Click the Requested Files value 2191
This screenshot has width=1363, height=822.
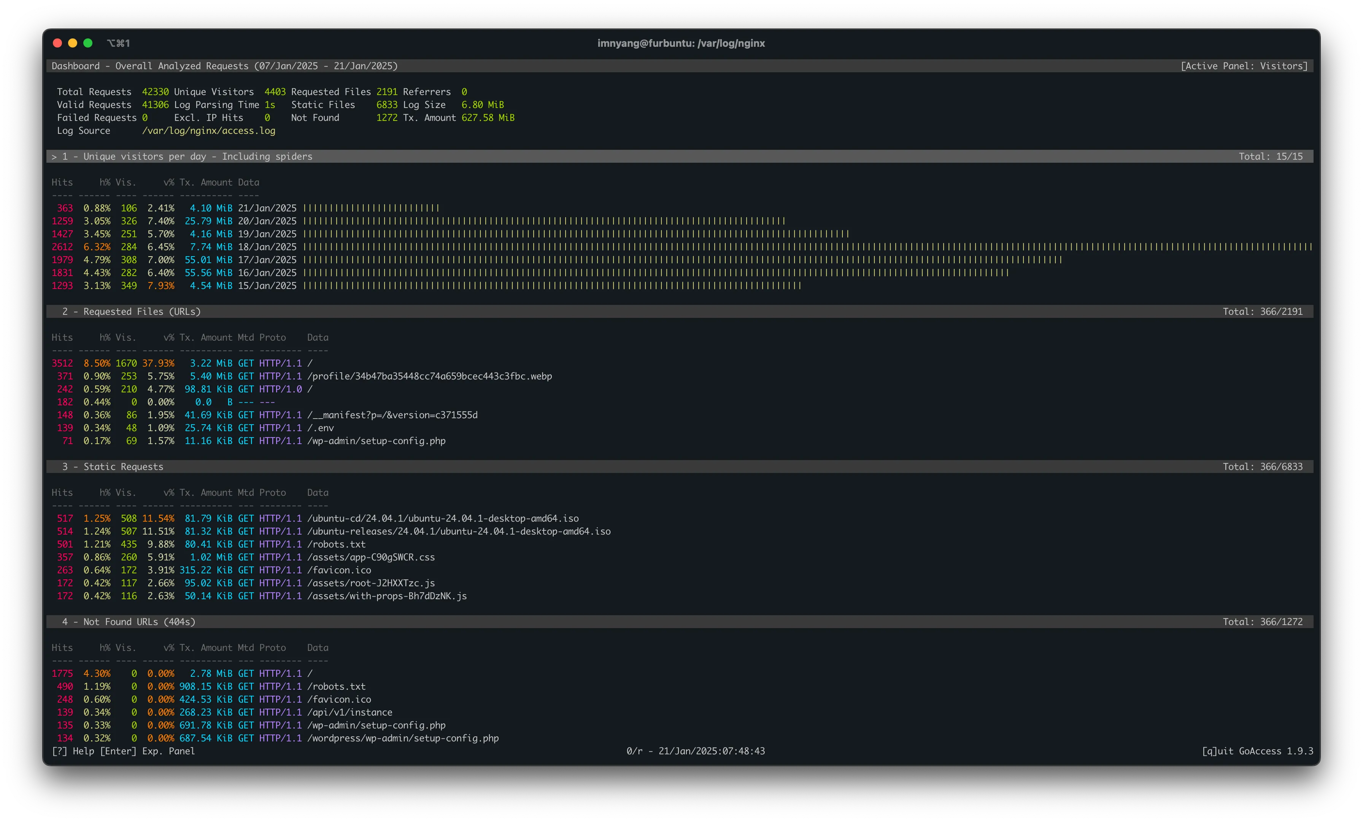387,92
